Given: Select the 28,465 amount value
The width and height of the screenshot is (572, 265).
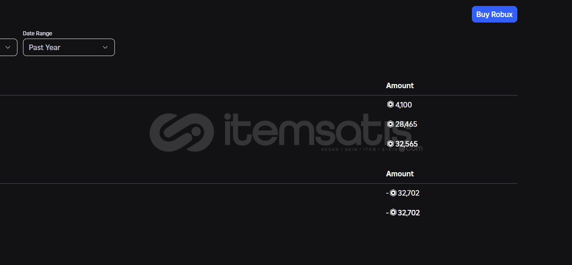Looking at the screenshot, I should (406, 124).
